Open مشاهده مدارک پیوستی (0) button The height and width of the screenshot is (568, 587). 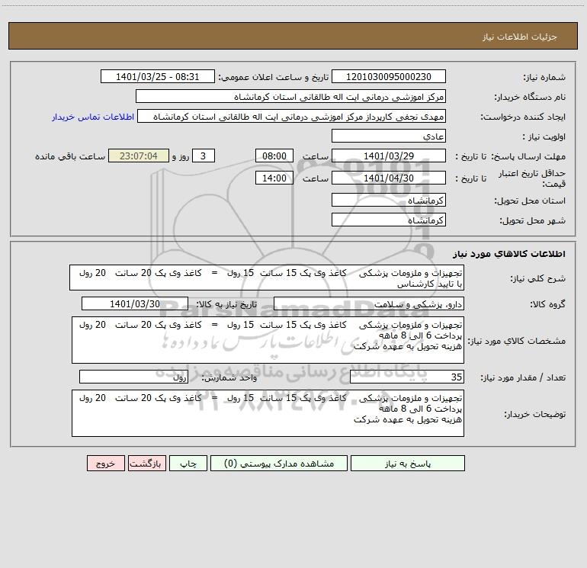[x=279, y=463]
